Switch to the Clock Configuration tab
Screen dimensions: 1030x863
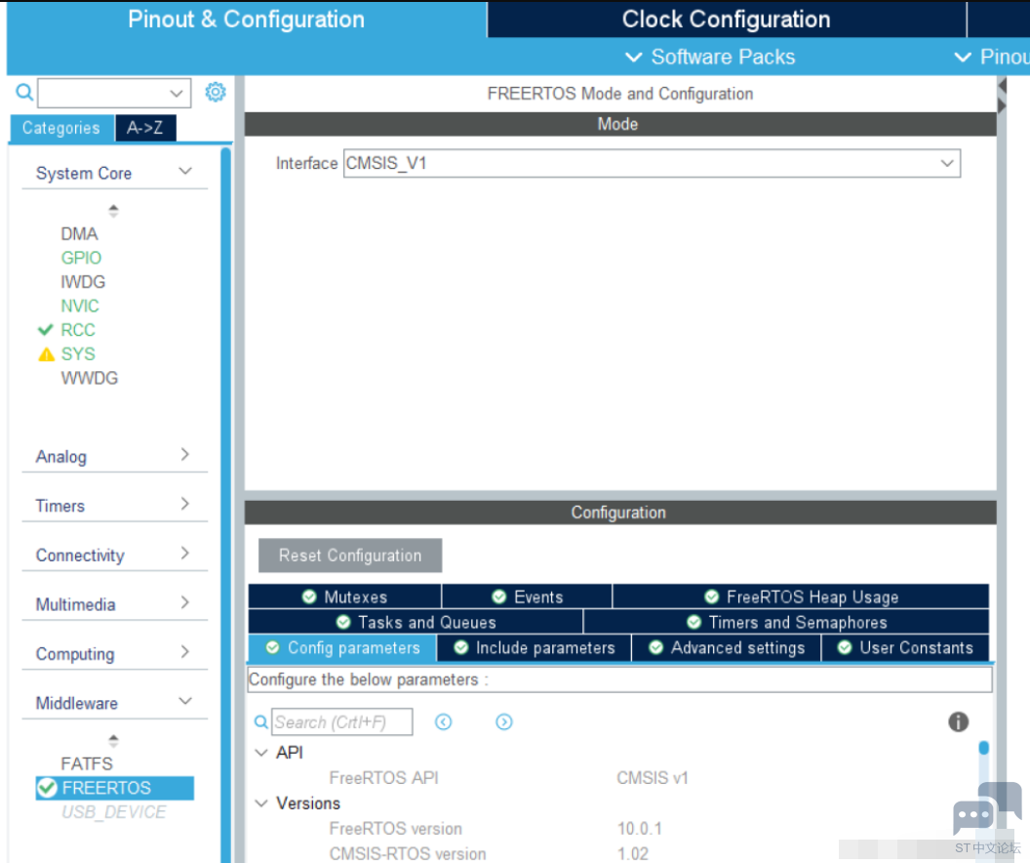coord(727,20)
